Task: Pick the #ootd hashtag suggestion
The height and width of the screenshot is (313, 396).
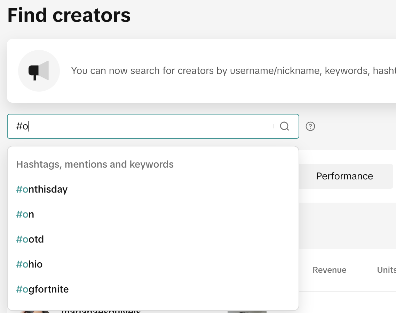Action: [30, 239]
